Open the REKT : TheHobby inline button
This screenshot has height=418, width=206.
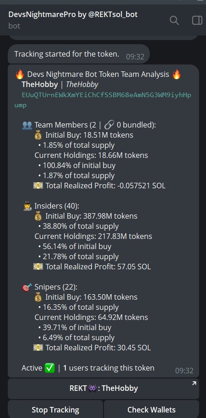point(103,389)
